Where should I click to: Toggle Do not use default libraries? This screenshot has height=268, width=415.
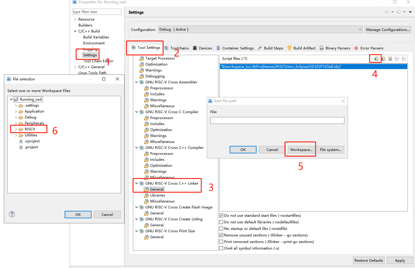(x=221, y=222)
